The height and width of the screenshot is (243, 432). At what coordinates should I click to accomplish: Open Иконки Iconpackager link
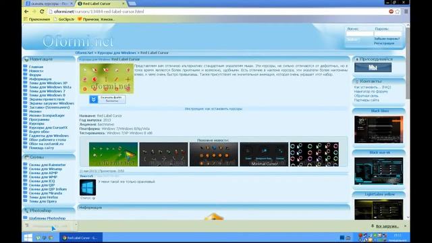click(47, 115)
